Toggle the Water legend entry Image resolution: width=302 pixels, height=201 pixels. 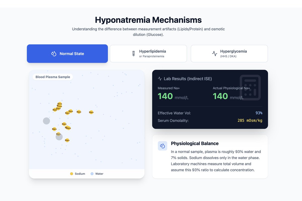97,174
